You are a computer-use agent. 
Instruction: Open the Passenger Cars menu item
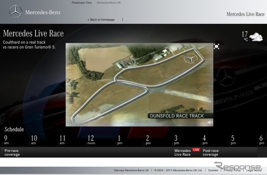(82, 3)
